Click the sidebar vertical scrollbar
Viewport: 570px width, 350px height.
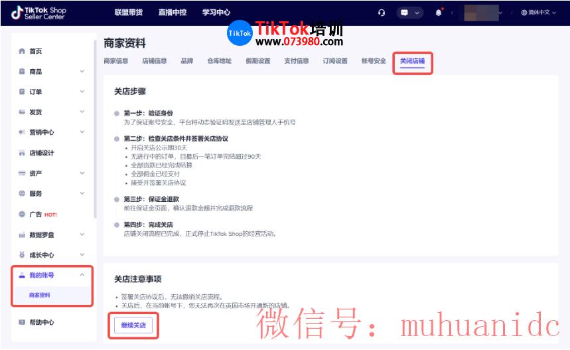(x=96, y=129)
